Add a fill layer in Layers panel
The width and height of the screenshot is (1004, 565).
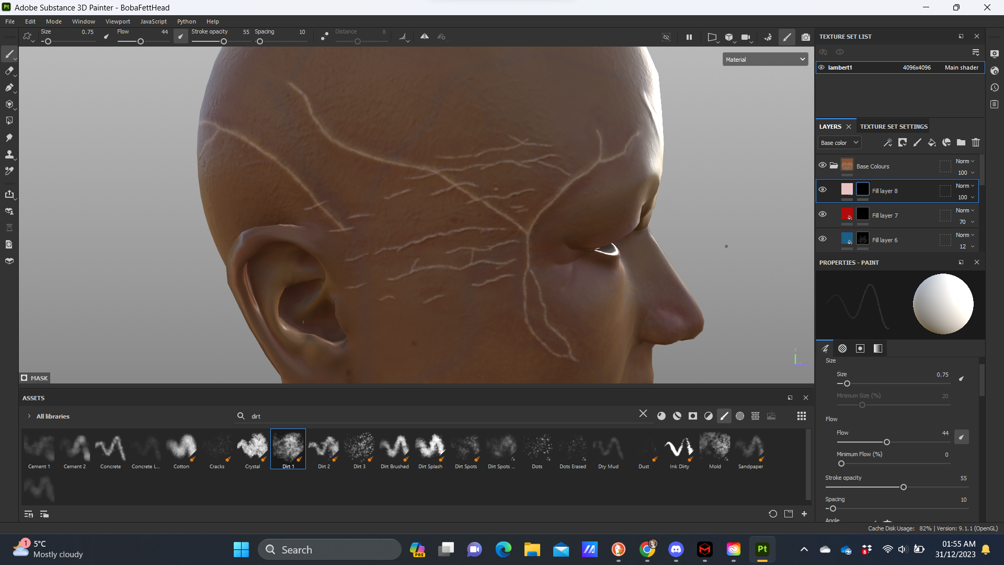[932, 142]
